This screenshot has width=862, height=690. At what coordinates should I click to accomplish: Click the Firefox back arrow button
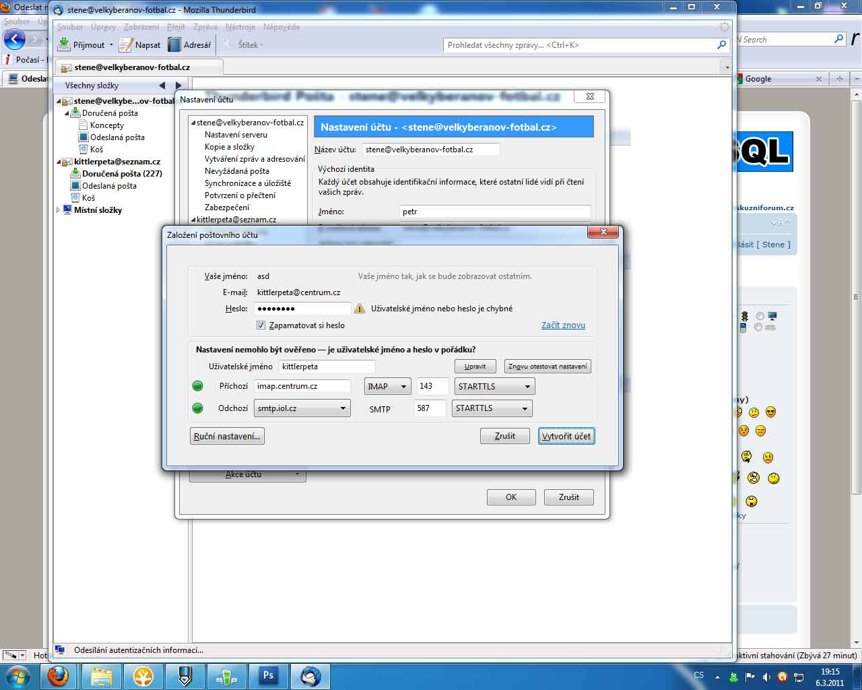click(x=14, y=39)
